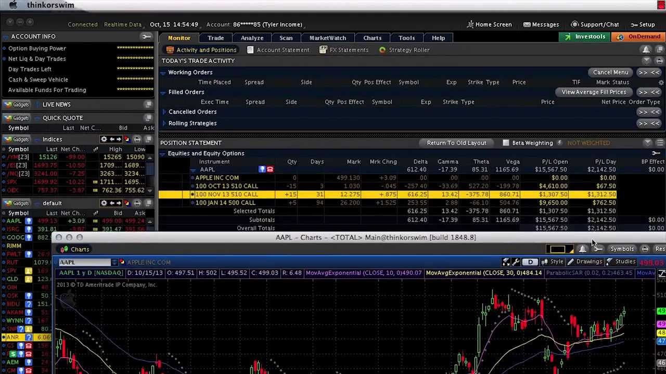The image size is (666, 374).
Task: Open FX Statements subtab
Action: coord(344,50)
